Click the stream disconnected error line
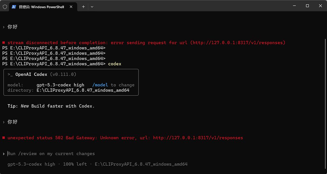 [144, 43]
